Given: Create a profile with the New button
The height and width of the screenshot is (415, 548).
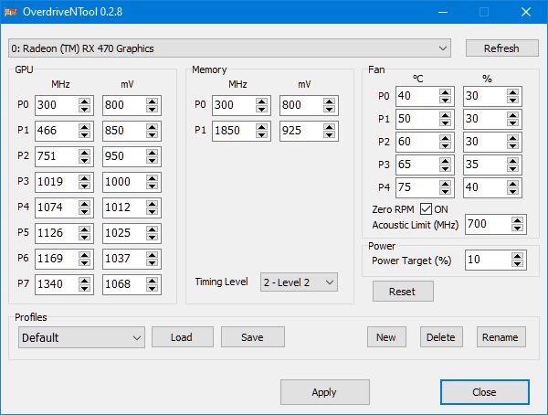Looking at the screenshot, I should point(386,337).
